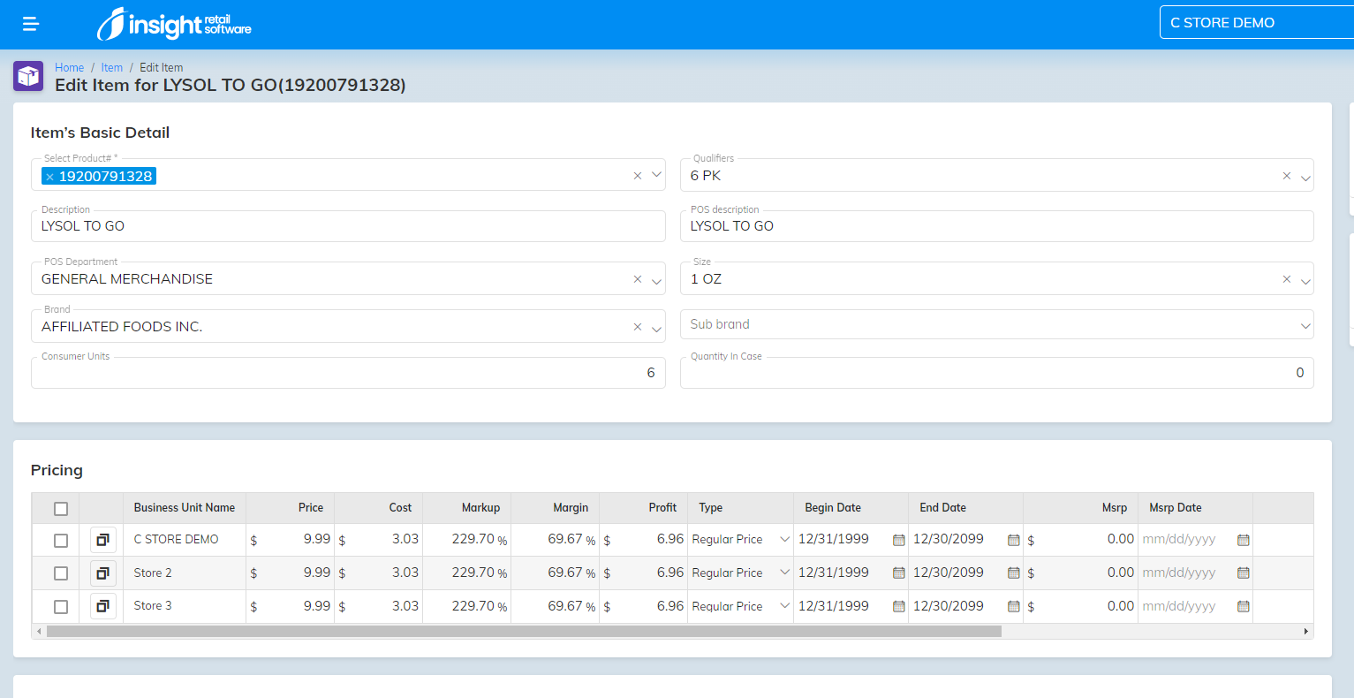Open the hamburger navigation menu

click(x=31, y=24)
